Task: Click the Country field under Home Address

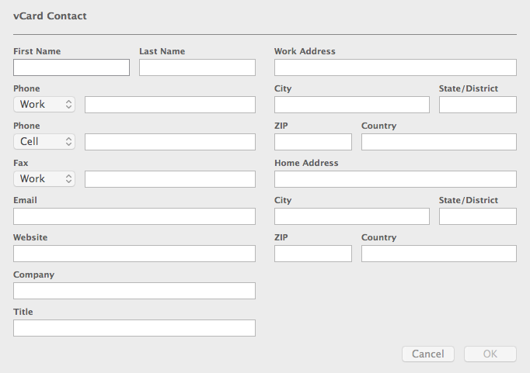Action: point(439,254)
